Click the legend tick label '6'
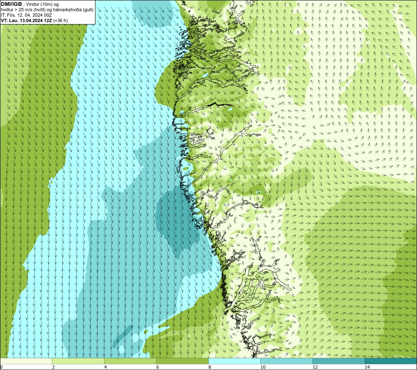 point(158,367)
